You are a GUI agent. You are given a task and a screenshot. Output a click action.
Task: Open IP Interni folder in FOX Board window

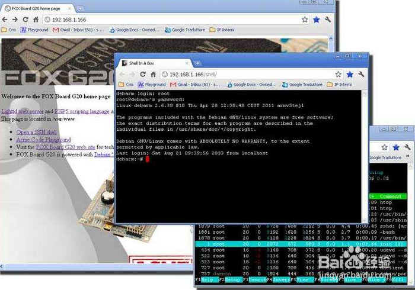[x=222, y=30]
